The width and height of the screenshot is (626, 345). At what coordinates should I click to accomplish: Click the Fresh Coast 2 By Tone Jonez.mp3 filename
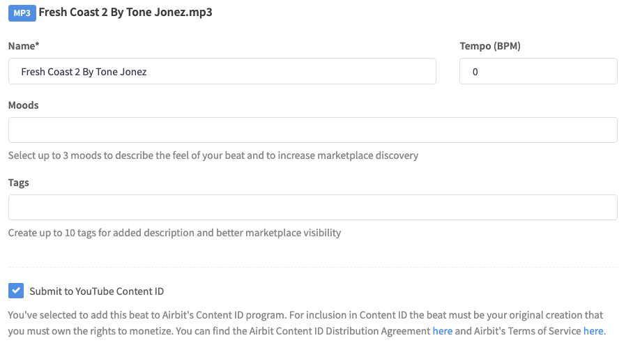point(125,13)
